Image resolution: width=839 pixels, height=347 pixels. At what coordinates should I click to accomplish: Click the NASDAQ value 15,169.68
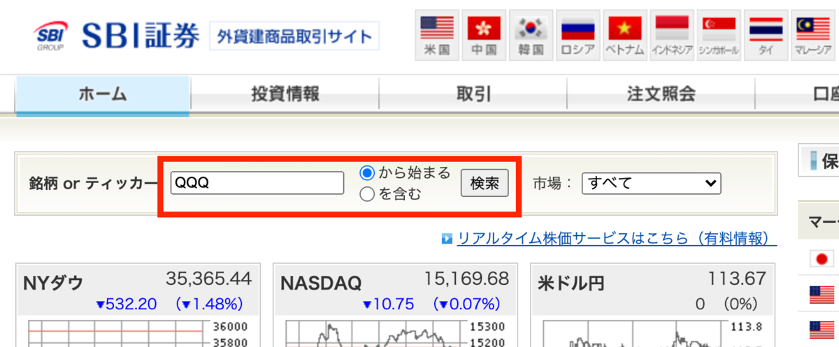pos(466,279)
